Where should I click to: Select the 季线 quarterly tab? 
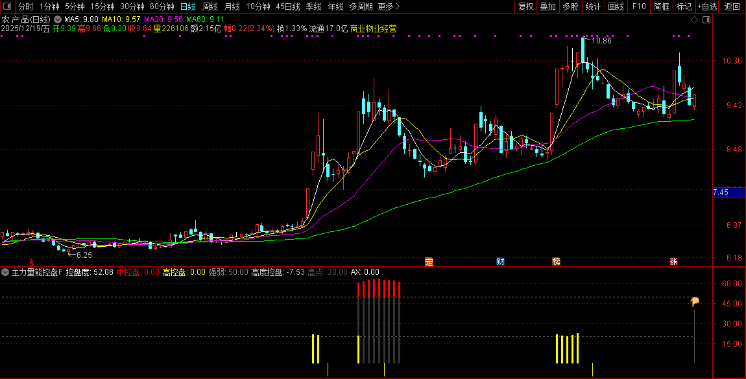click(x=313, y=6)
